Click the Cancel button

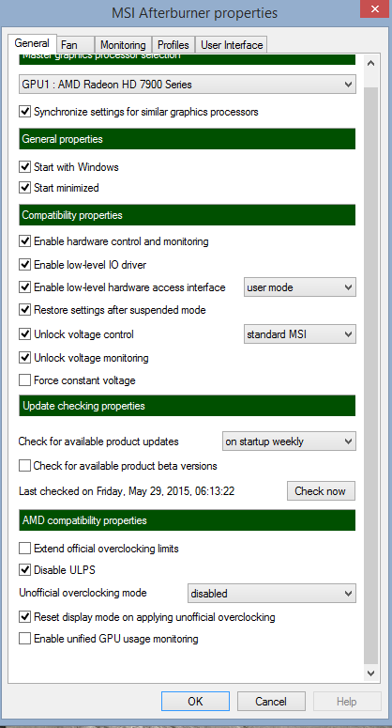[x=271, y=701]
